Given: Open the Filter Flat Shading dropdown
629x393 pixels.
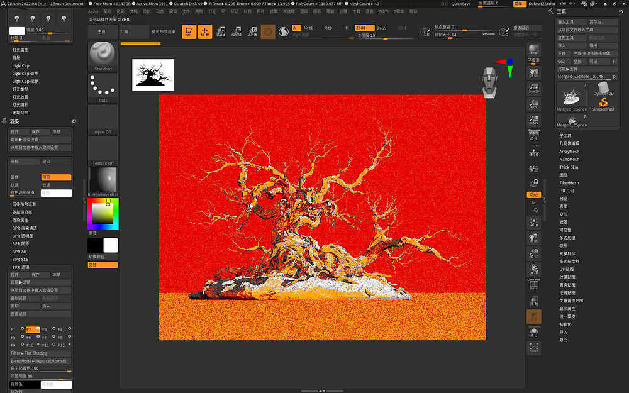Looking at the screenshot, I should [40, 353].
